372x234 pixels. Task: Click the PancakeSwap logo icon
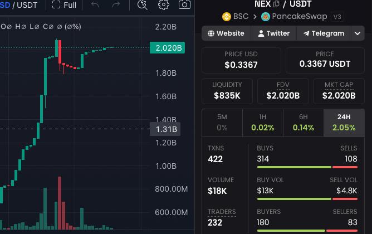click(266, 17)
